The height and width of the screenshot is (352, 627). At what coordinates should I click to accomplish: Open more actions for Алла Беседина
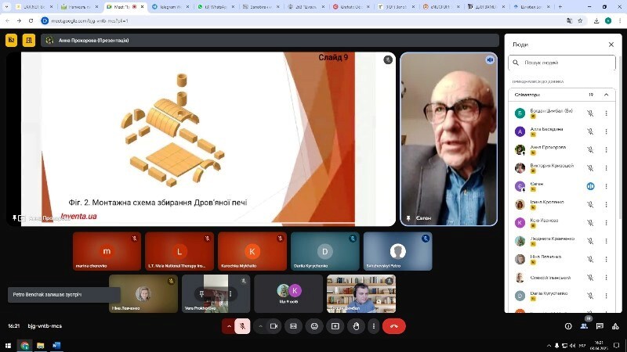click(606, 131)
